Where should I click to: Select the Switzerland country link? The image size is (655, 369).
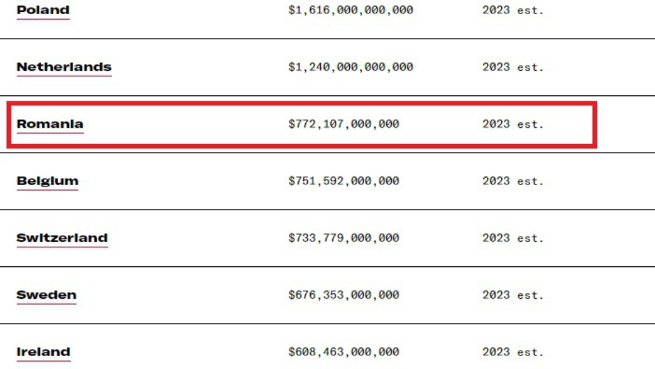(x=62, y=238)
